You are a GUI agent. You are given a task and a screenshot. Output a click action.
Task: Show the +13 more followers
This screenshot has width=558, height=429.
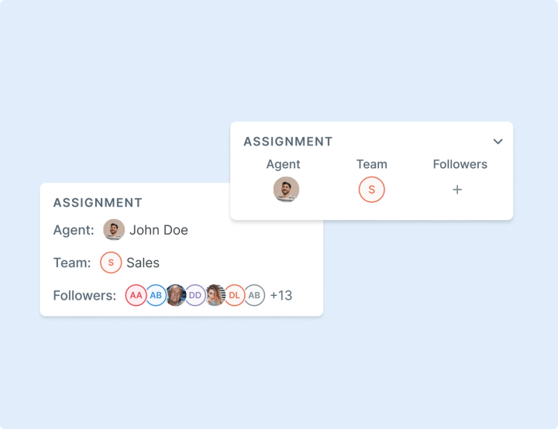(x=281, y=295)
